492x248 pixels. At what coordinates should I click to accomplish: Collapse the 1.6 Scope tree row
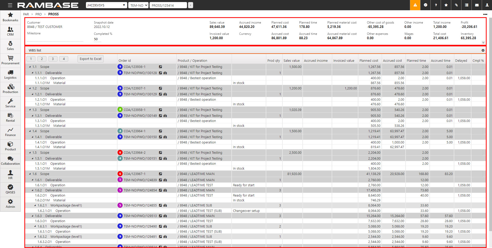(30, 174)
